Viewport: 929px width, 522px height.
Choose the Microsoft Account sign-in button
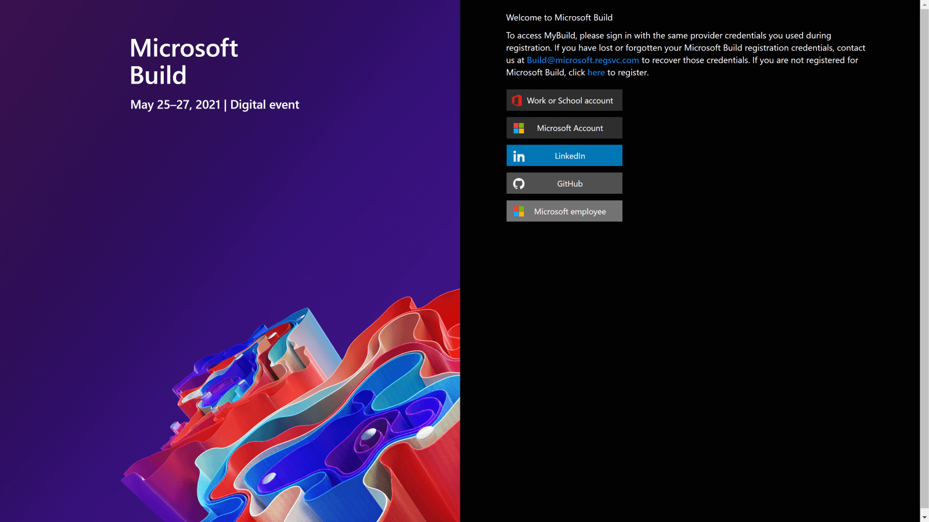564,128
